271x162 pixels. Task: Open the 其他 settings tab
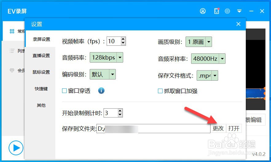[41, 105]
